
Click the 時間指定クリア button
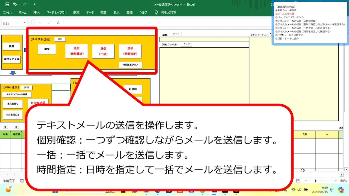click(130, 65)
